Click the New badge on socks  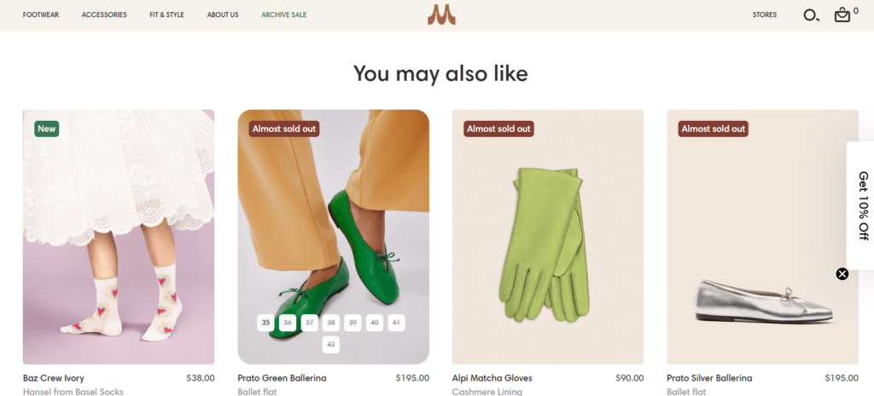coord(47,129)
